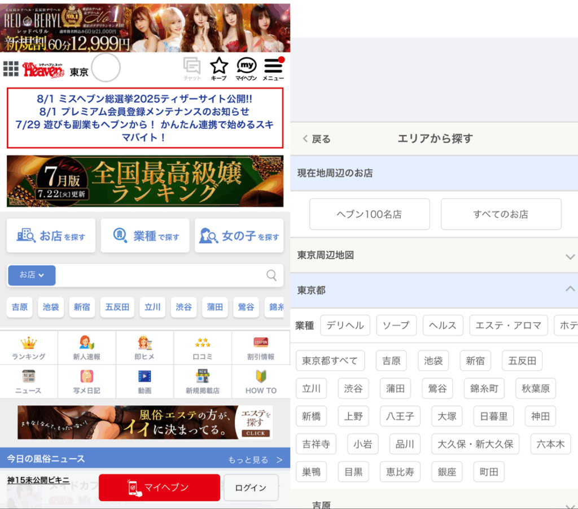The height and width of the screenshot is (509, 578).
Task: Open the grid apps menu icon
Action: pyautogui.click(x=11, y=69)
